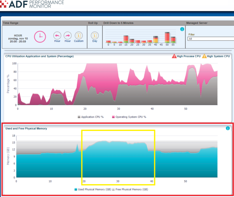Toggle Free Physical Memory legend entry

(130, 189)
